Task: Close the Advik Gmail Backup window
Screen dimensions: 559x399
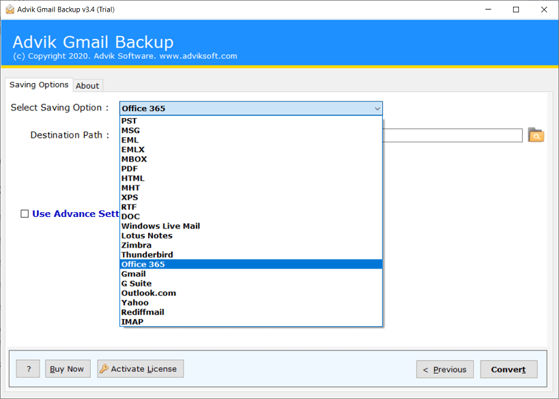Action: point(544,10)
